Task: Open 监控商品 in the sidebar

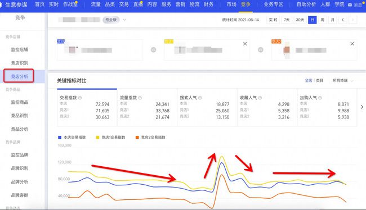Action: [x=20, y=102]
